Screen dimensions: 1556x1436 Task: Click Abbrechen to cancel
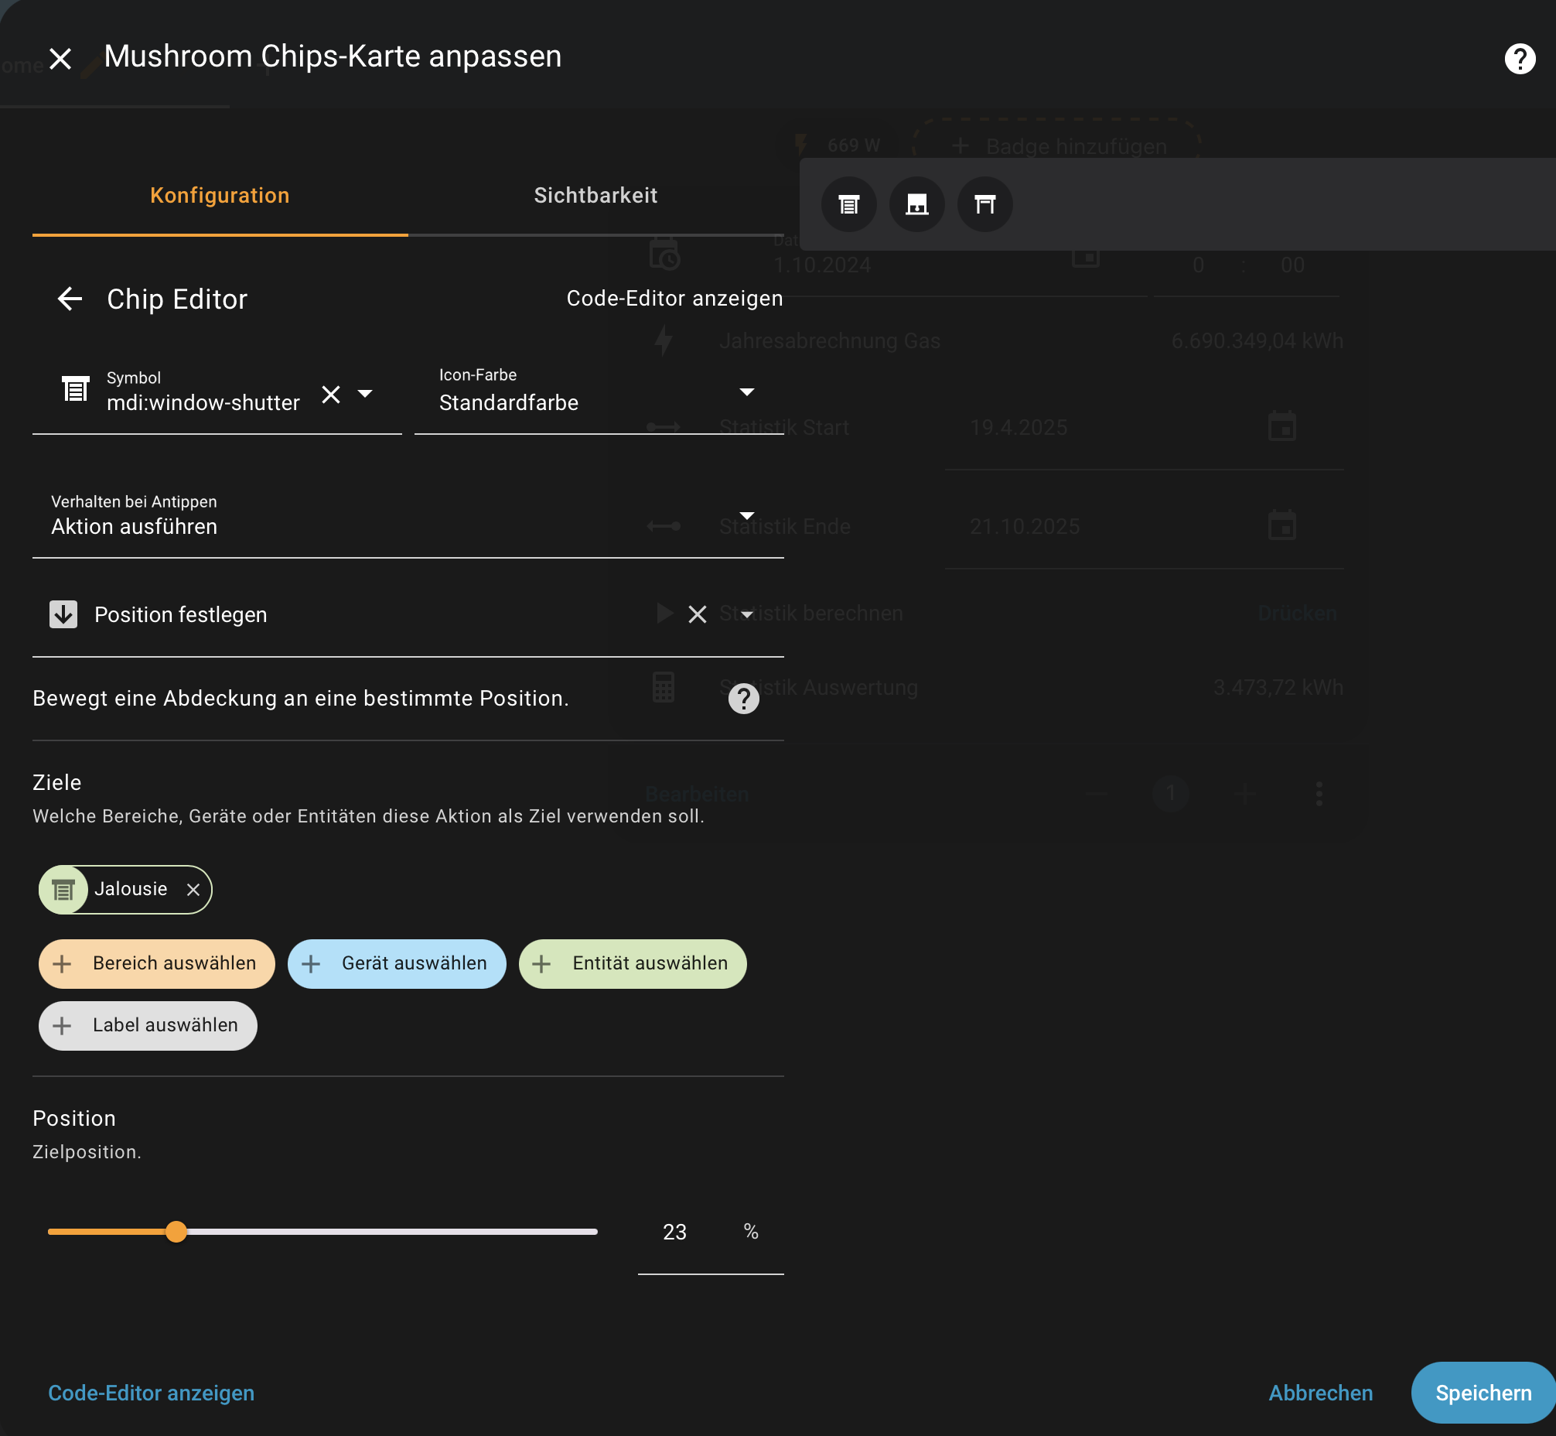pos(1320,1393)
